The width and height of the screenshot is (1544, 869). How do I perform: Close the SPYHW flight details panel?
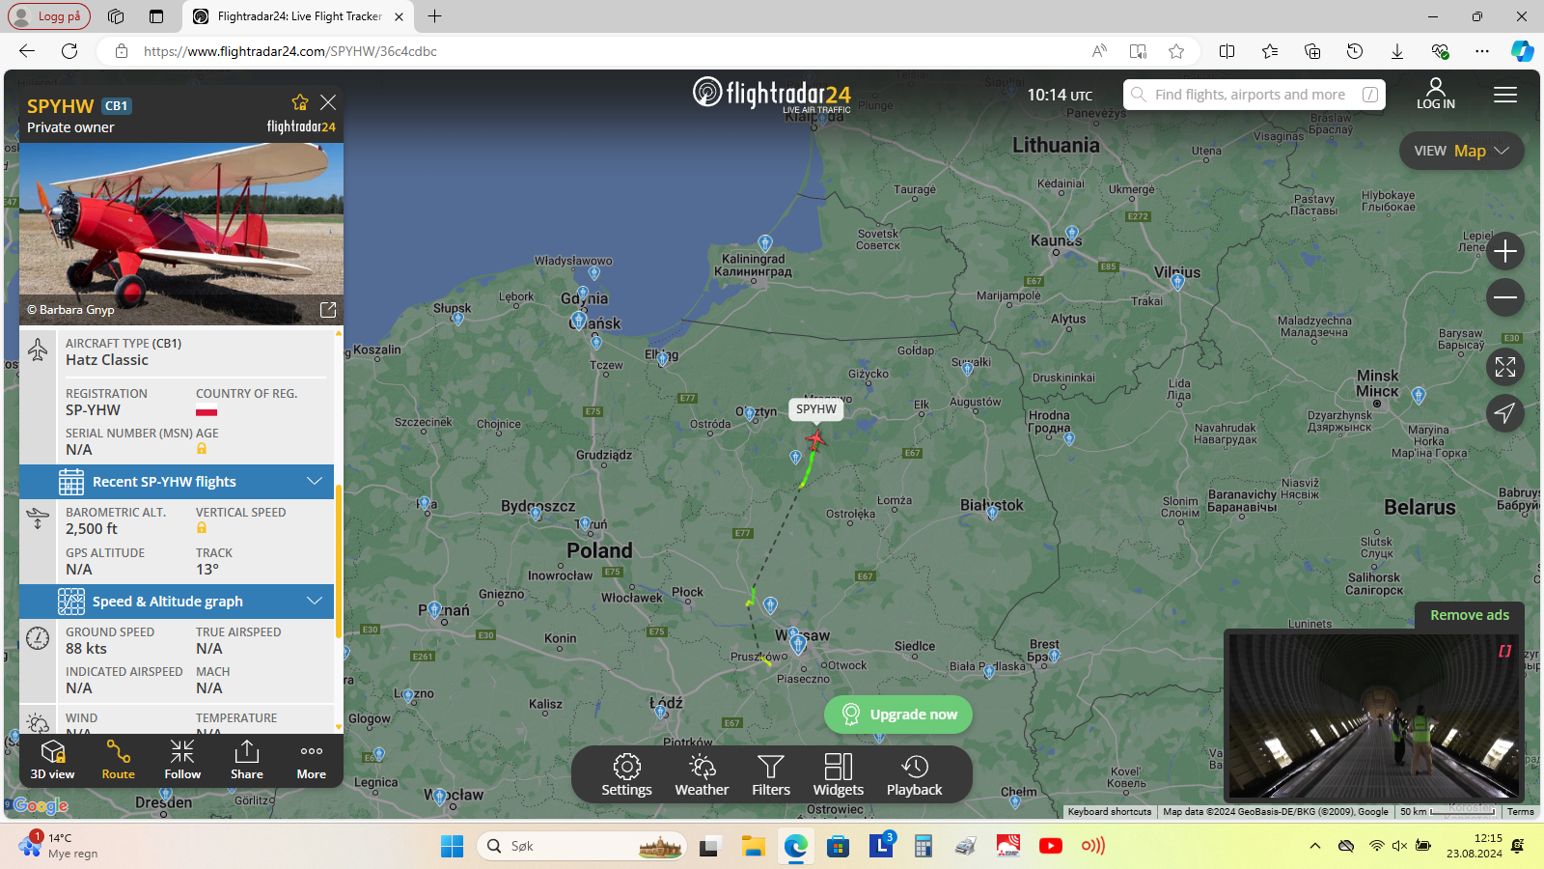(328, 102)
